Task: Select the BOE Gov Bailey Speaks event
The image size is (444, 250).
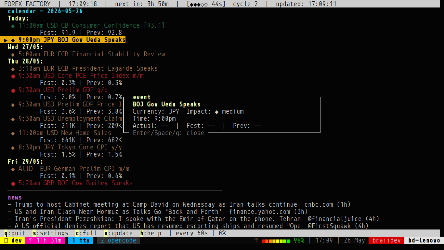Action: click(72, 183)
